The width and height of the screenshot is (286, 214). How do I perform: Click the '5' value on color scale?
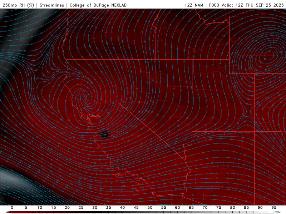tap(26, 208)
